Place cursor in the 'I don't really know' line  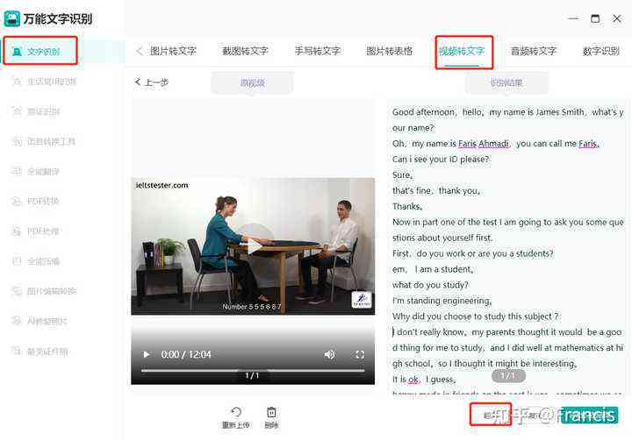click(507, 332)
